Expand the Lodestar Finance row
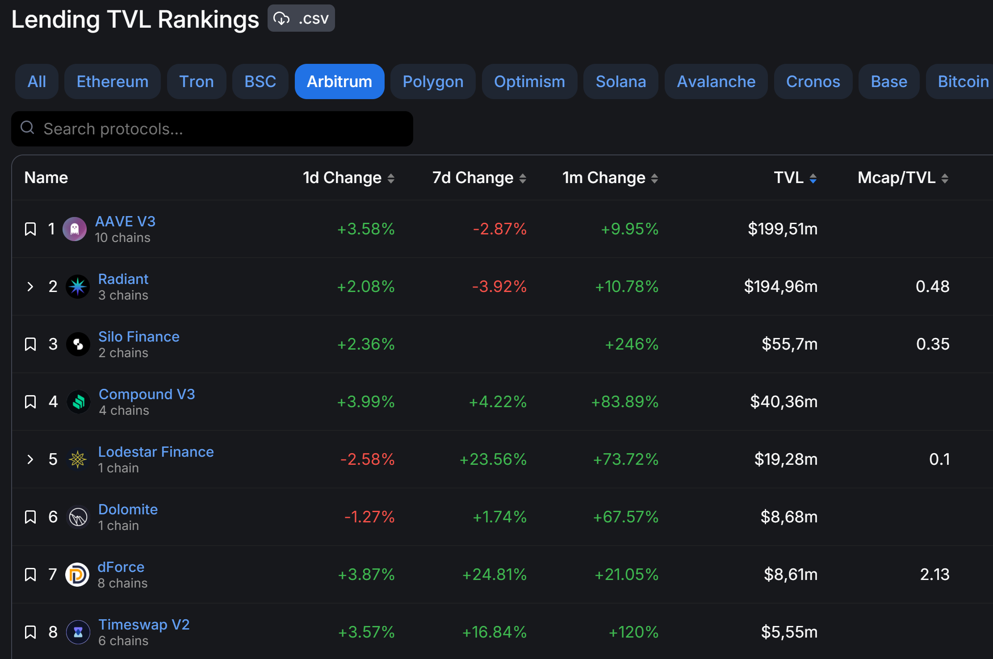The image size is (993, 659). click(x=30, y=459)
